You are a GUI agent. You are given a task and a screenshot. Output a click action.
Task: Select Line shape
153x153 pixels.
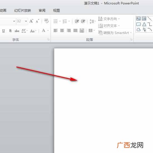(x=150, y=19)
